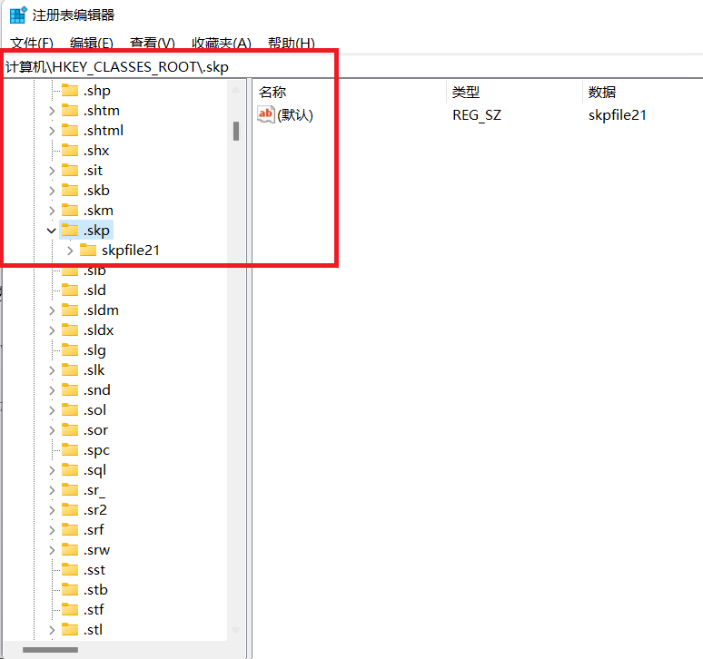This screenshot has width=703, height=659.
Task: Select the .sldm folder icon
Action: 70,310
